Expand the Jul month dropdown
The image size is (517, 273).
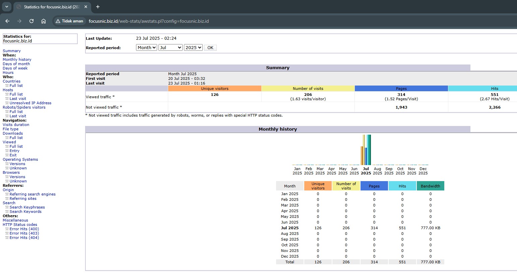click(170, 48)
